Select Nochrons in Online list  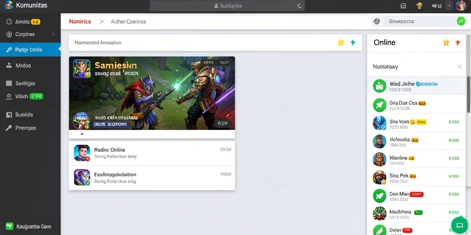pyautogui.click(x=416, y=214)
